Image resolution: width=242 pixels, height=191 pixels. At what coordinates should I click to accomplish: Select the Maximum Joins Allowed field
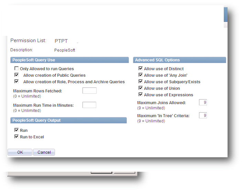tap(203, 102)
